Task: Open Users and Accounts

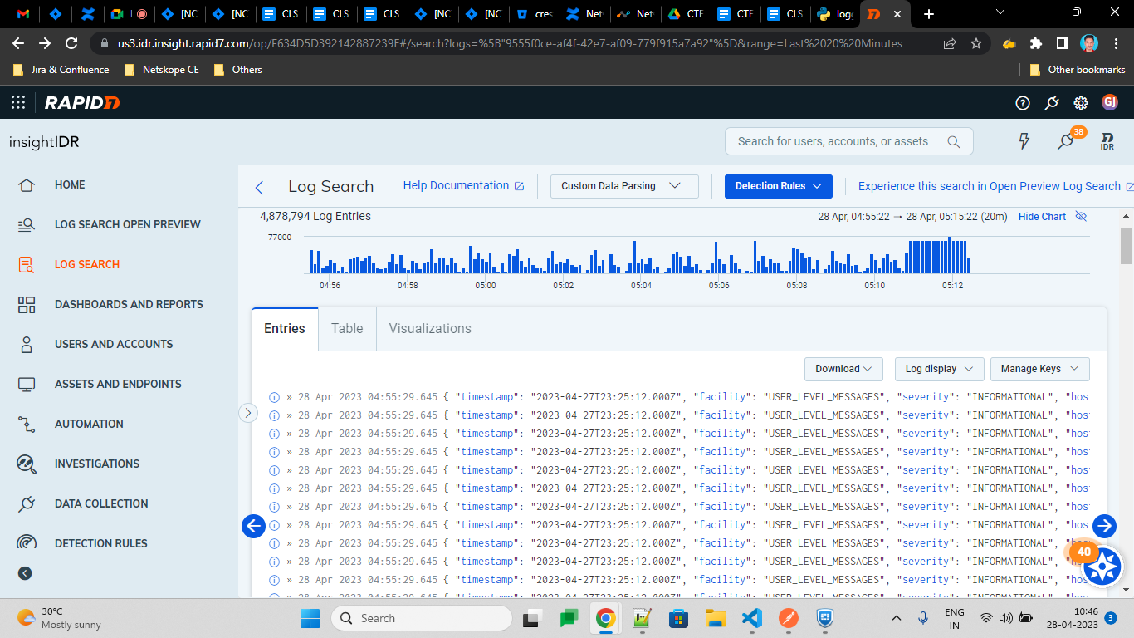Action: 114,344
